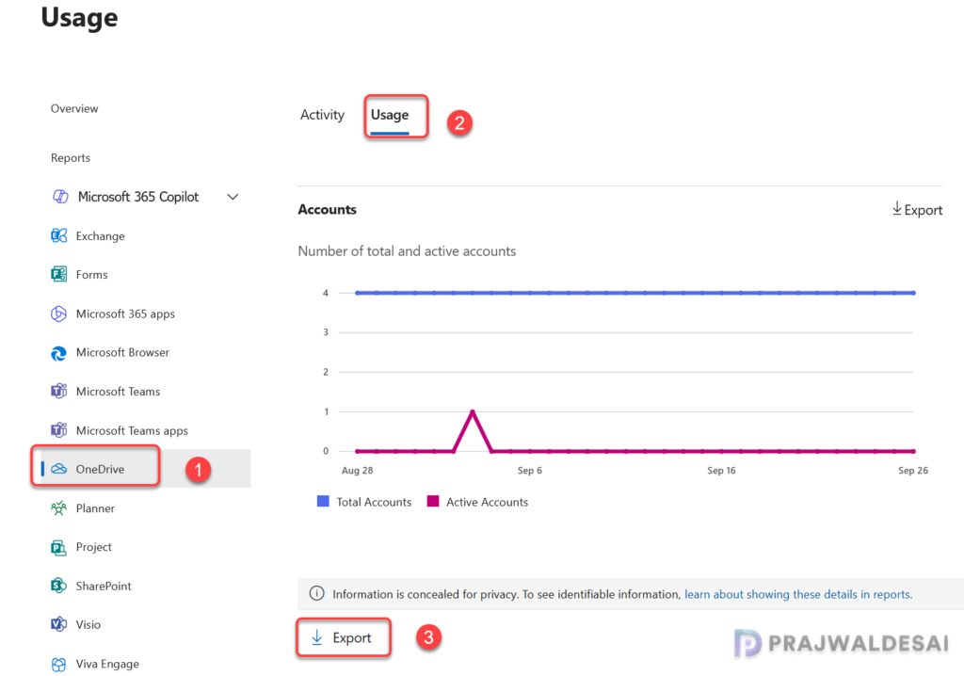Open the Microsoft Browser report
The image size is (964, 676).
(122, 352)
